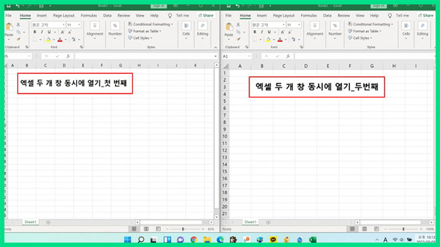The width and height of the screenshot is (440, 247).
Task: Open File Explorer from taskbar
Action: tap(207, 239)
